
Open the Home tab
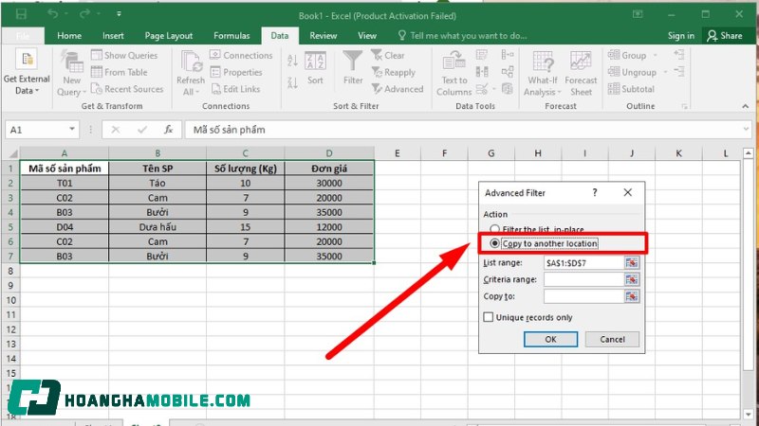[69, 36]
